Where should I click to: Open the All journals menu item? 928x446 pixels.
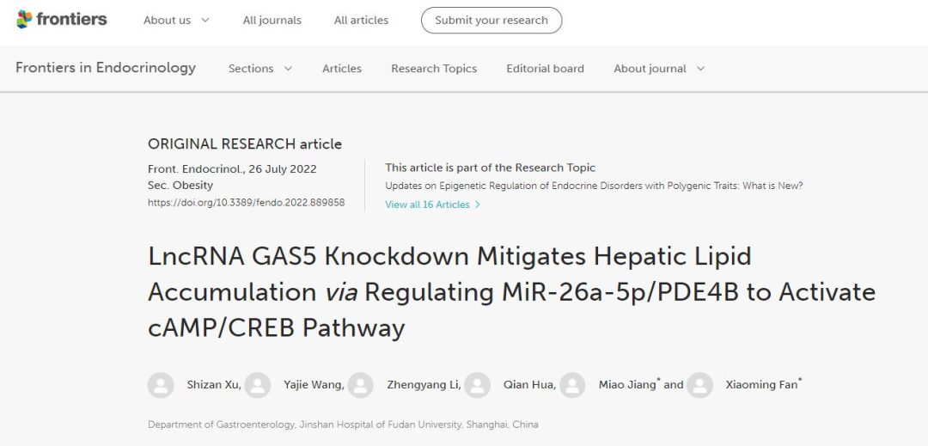point(272,20)
